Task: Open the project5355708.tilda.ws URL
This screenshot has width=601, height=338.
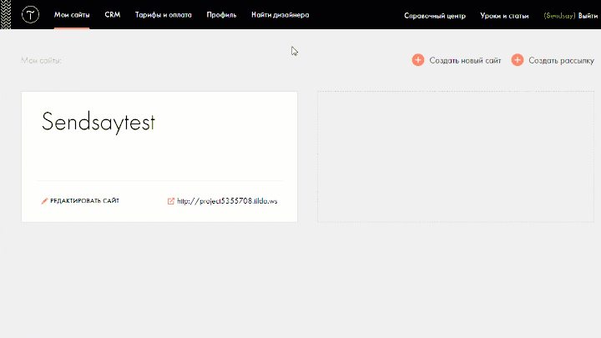Action: point(227,201)
